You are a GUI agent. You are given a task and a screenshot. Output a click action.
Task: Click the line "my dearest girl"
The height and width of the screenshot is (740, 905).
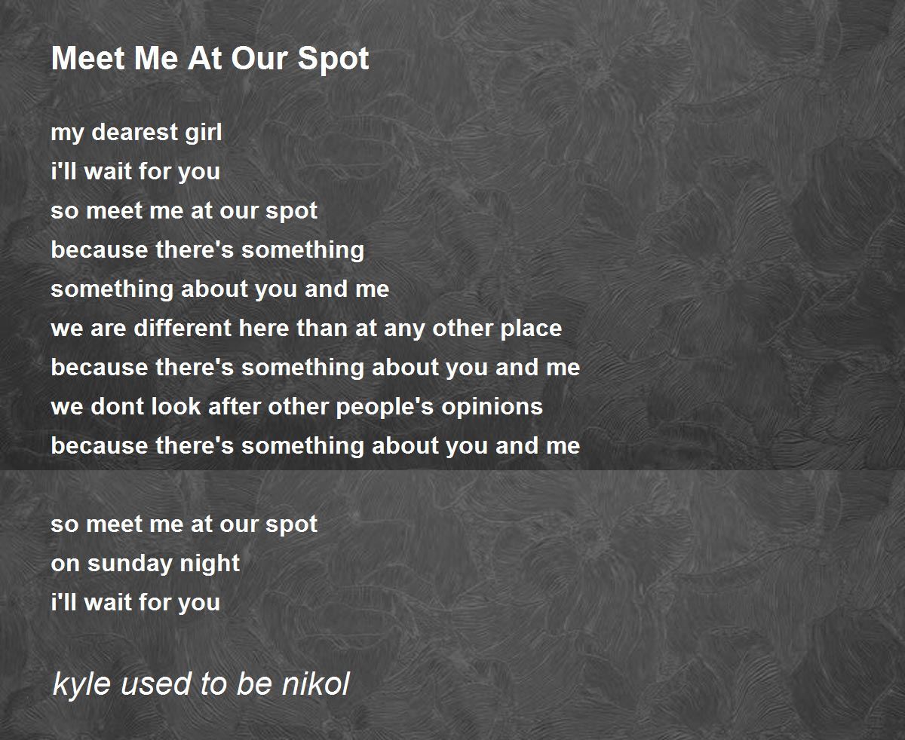tap(137, 133)
